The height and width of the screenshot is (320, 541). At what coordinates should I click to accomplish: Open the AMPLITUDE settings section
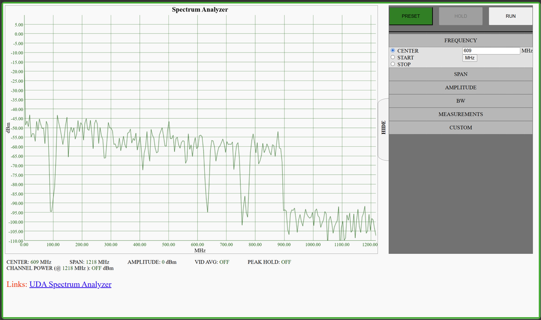(x=460, y=88)
